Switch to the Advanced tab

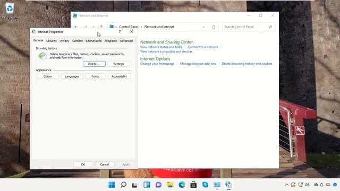click(126, 41)
